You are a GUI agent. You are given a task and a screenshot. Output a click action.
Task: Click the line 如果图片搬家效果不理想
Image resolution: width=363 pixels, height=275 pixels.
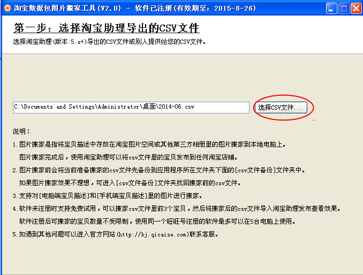[x=130, y=183]
